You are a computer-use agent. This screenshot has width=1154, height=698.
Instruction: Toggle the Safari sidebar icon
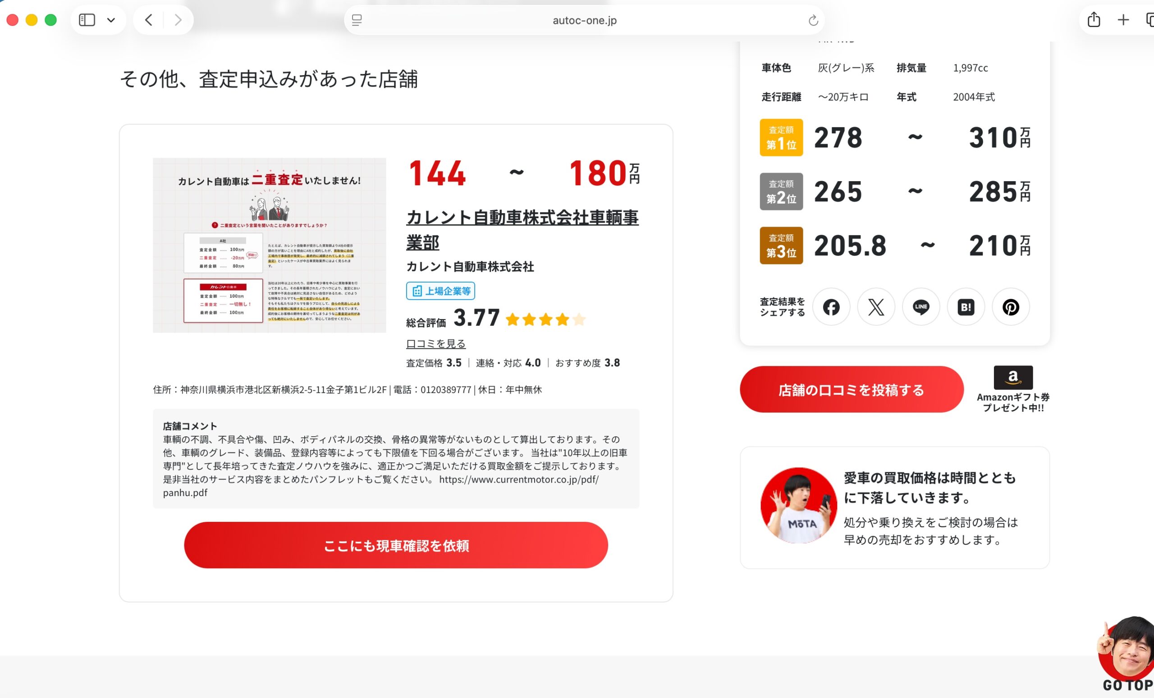coord(87,20)
